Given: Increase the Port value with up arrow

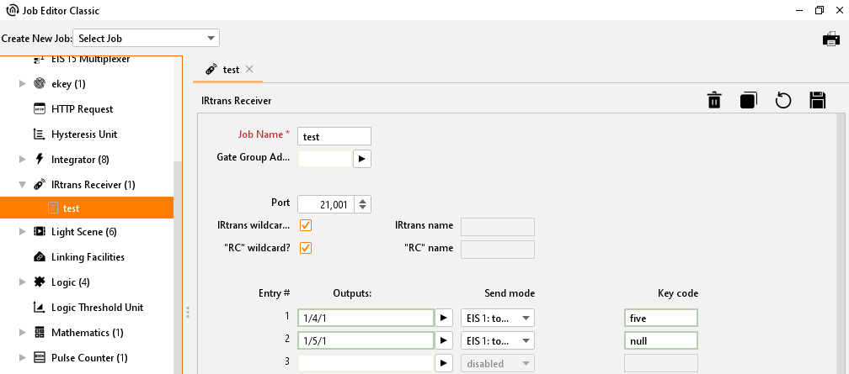Looking at the screenshot, I should [x=362, y=200].
